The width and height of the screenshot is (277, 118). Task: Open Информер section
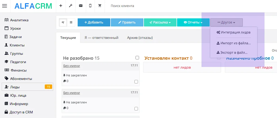(x=16, y=104)
